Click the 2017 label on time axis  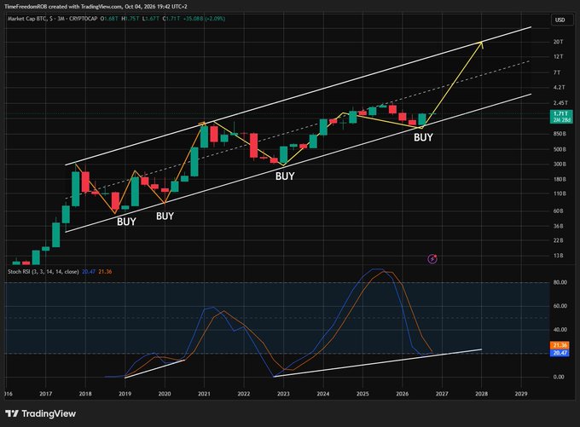coord(45,394)
